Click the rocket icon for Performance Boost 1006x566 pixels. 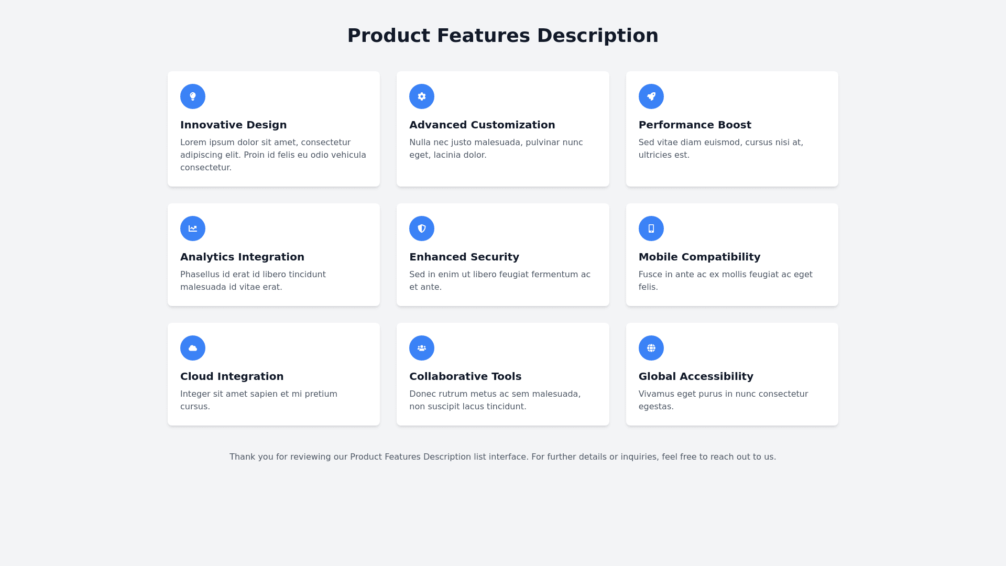click(651, 96)
